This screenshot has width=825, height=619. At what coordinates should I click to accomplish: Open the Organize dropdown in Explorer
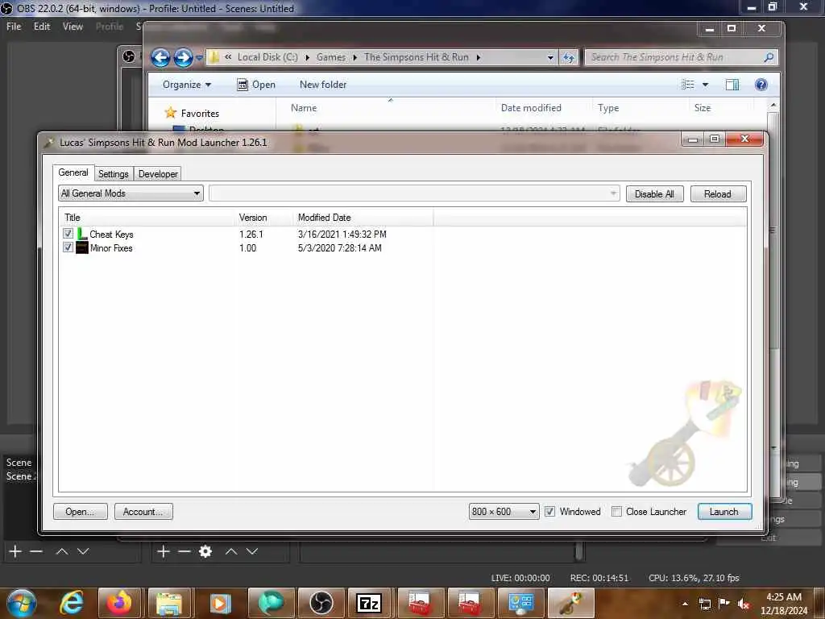pos(186,85)
